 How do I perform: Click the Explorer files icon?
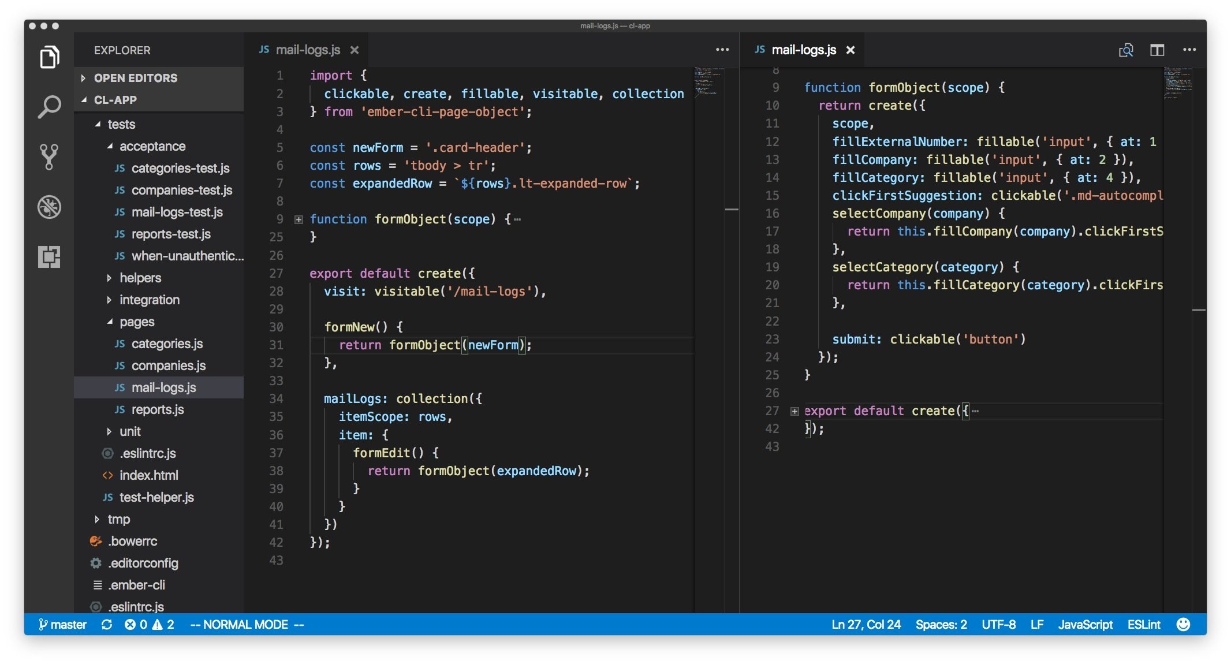49,57
